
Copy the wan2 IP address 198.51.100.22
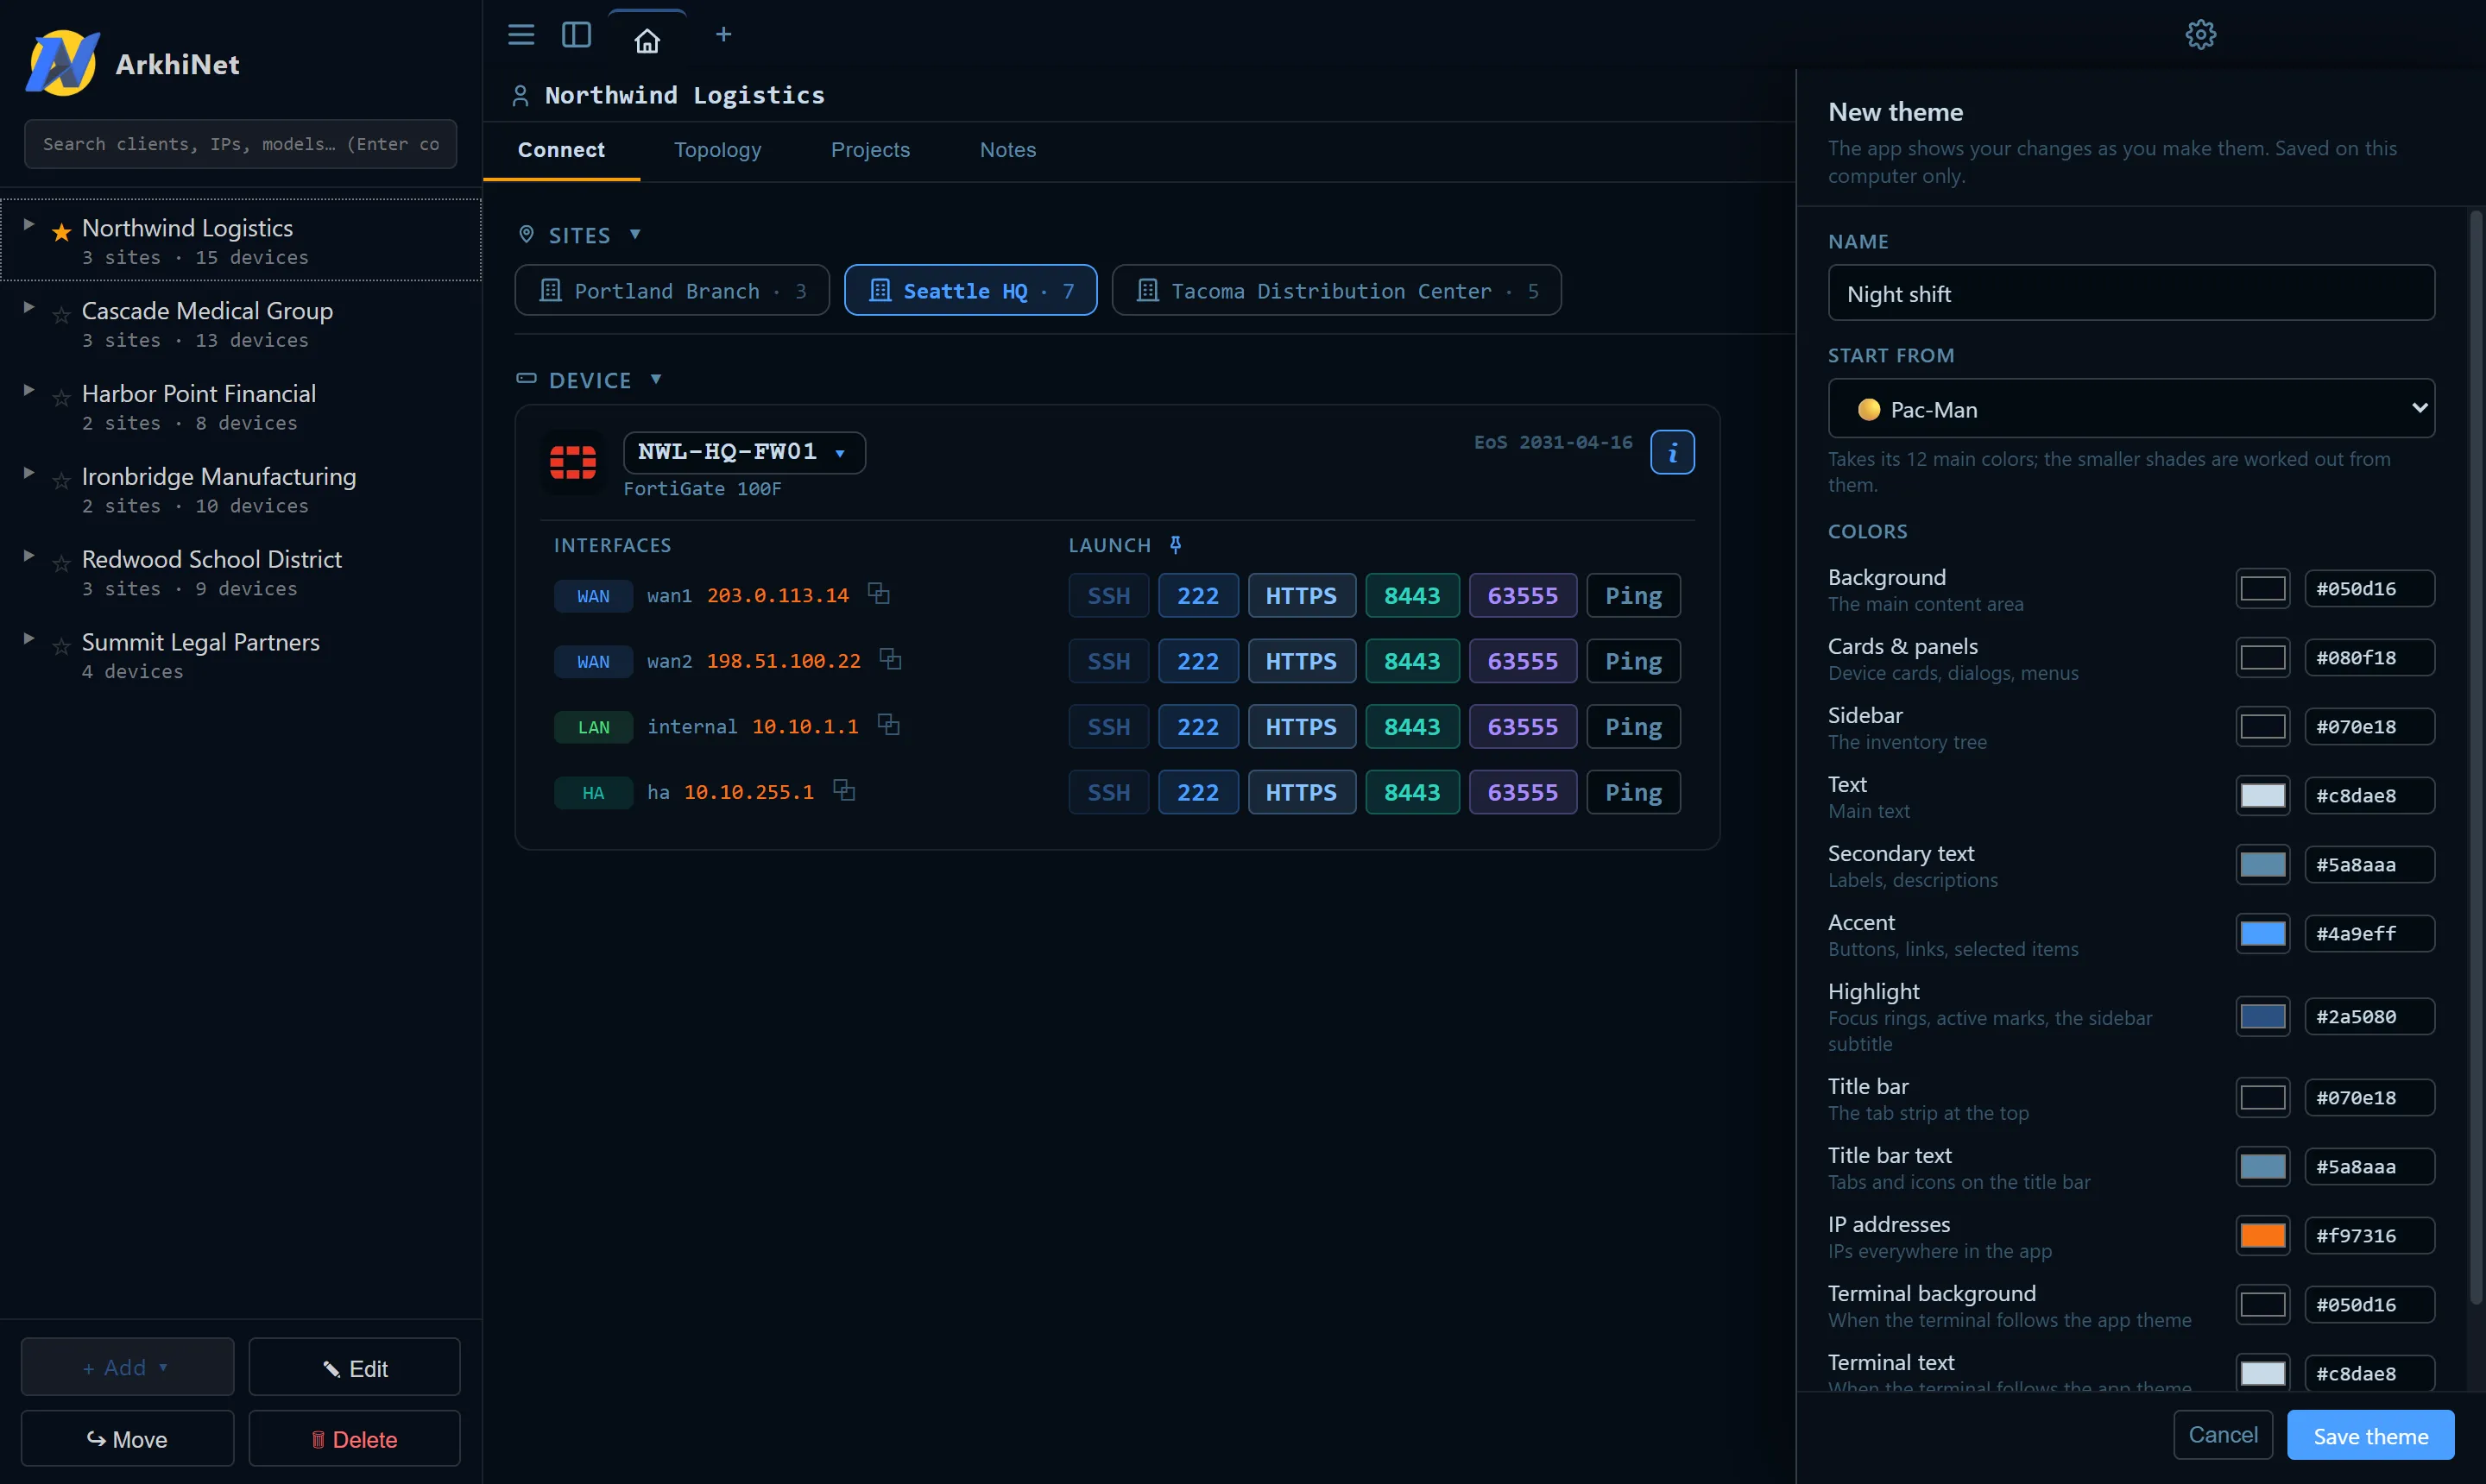click(x=890, y=660)
